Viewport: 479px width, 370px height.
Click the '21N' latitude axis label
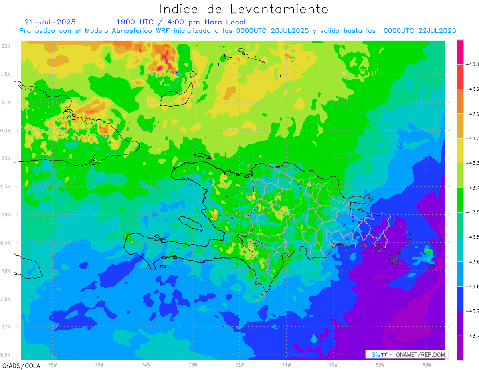click(x=7, y=102)
